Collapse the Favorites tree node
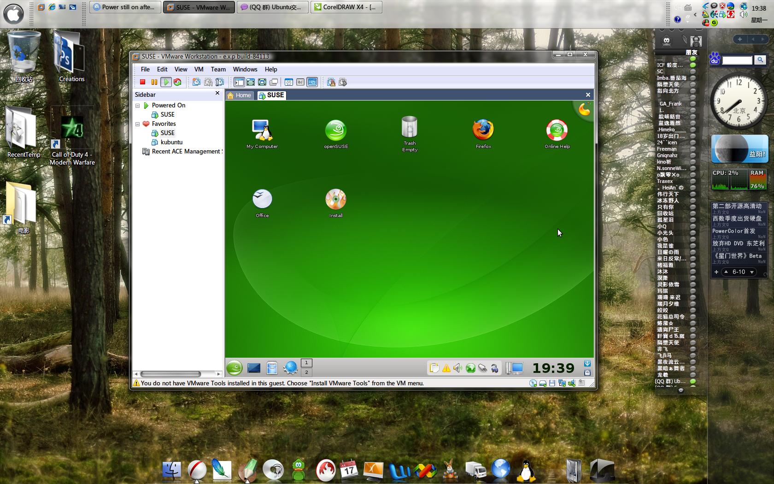Image resolution: width=774 pixels, height=484 pixels. [x=137, y=124]
